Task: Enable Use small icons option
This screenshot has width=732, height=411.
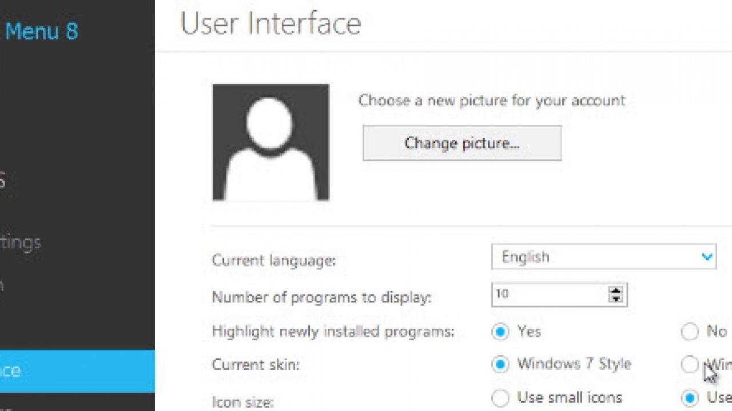Action: [500, 398]
